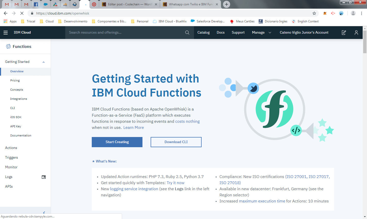Open Logs in the sidebar
The image size is (367, 219).
pyautogui.click(x=9, y=177)
